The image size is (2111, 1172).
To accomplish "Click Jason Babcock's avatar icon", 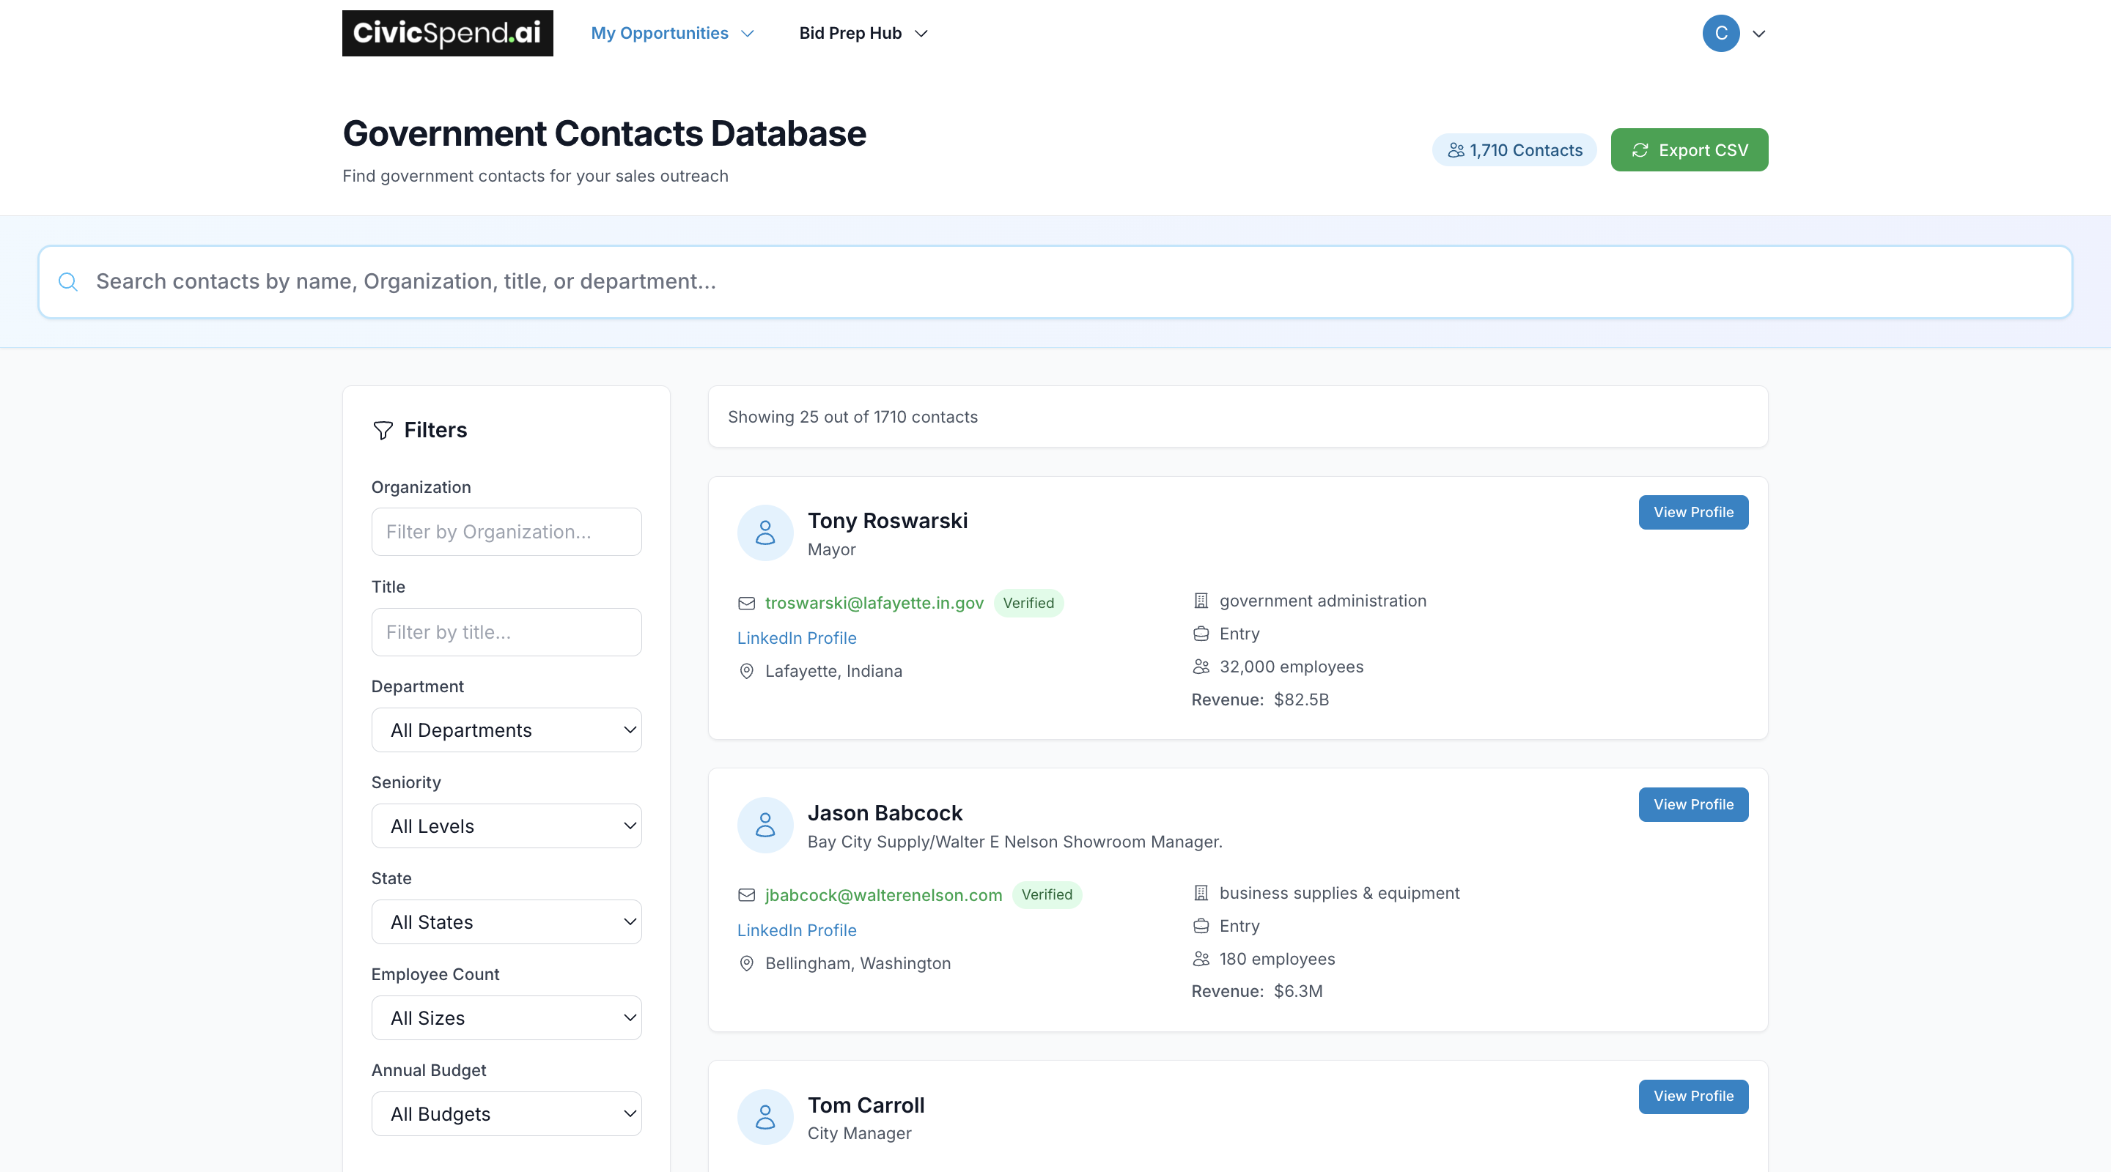I will point(765,825).
